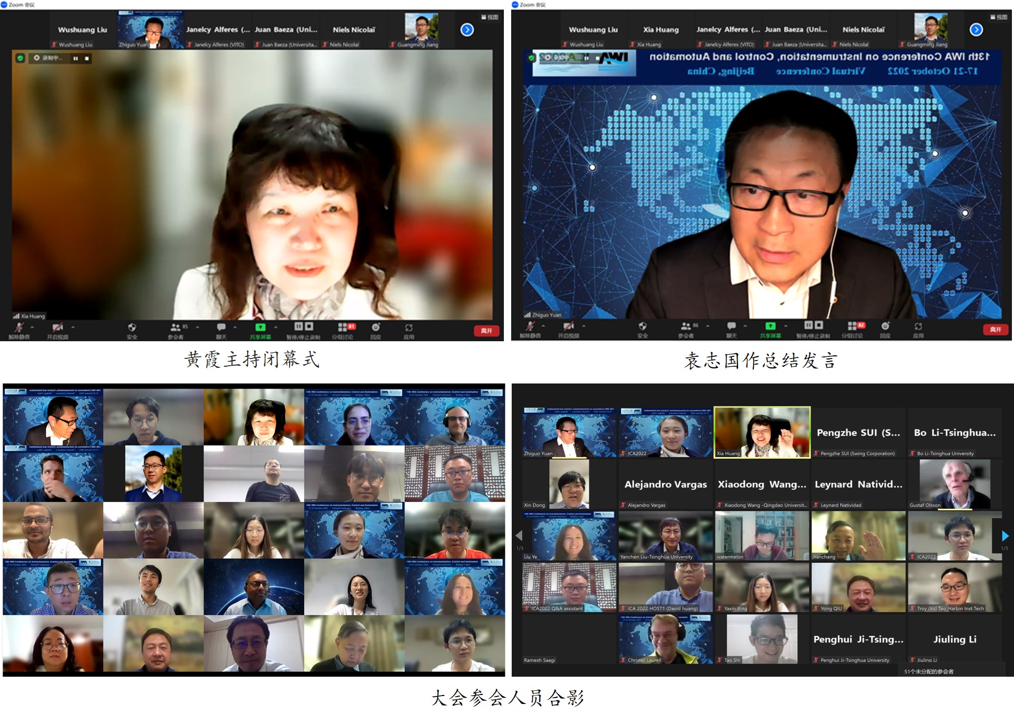The width and height of the screenshot is (1014, 720).
Task: Stop recording in Xia Huang's window toolbar
Action: [x=309, y=327]
